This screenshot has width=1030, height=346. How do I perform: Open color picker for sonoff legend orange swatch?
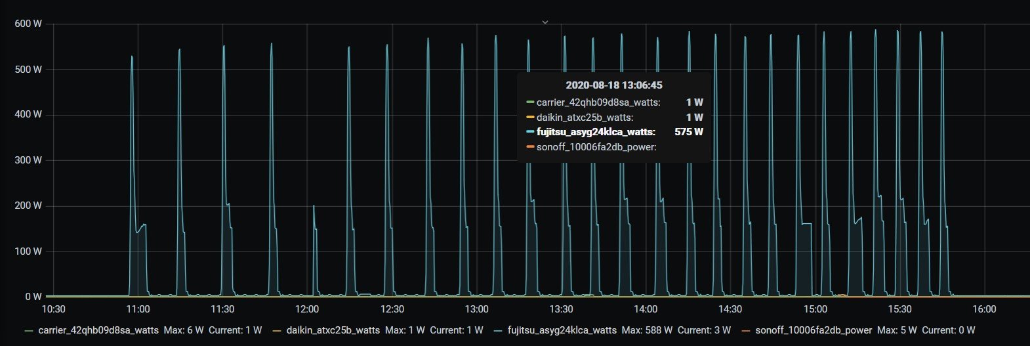click(x=745, y=330)
